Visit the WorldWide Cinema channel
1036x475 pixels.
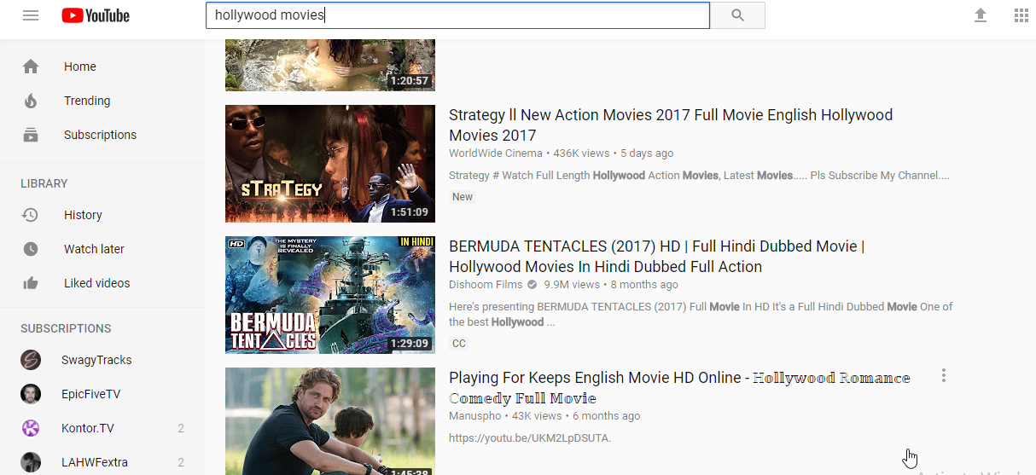click(496, 154)
